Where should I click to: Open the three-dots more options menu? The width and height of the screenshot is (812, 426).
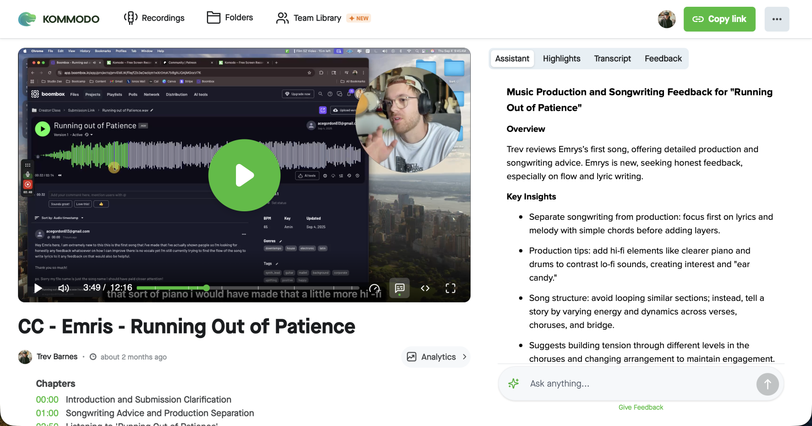coord(776,19)
